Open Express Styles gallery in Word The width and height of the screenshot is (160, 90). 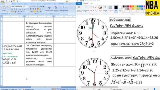coord(49,9)
